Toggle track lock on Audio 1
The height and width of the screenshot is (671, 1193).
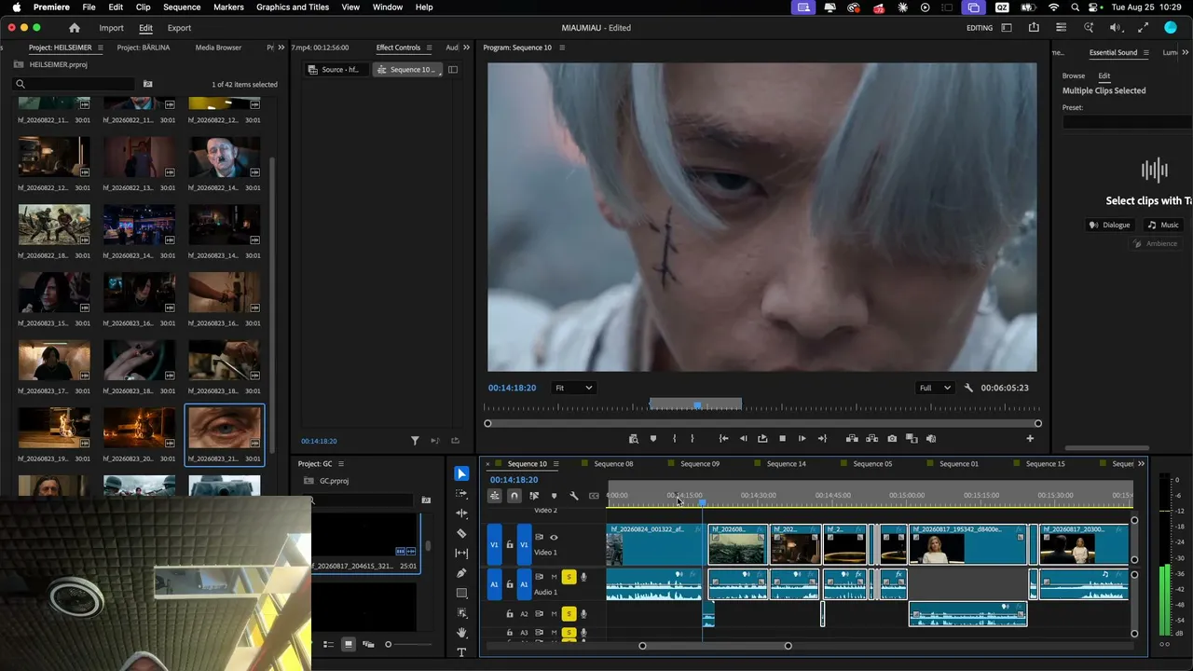click(x=509, y=584)
